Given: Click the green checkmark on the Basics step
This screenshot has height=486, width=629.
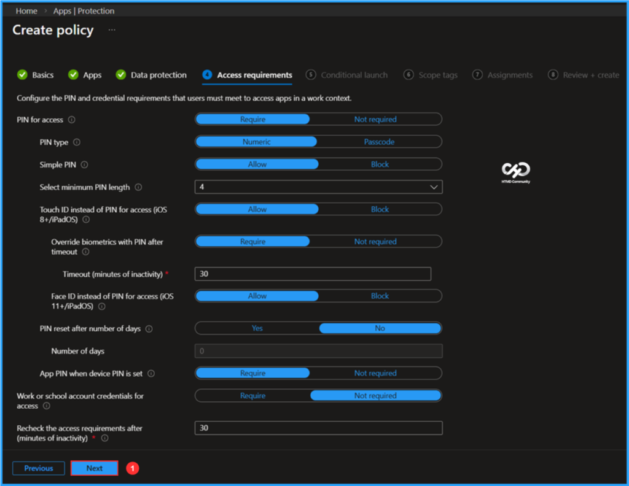Looking at the screenshot, I should click(x=21, y=75).
